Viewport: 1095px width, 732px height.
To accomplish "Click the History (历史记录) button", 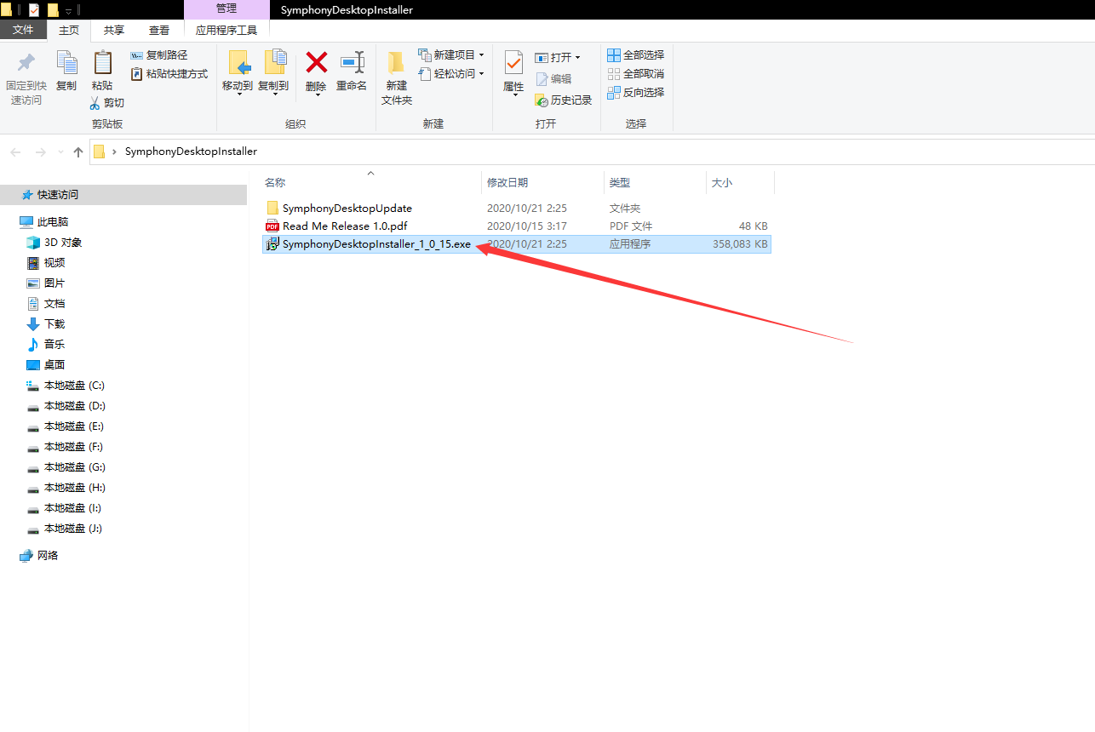I will [x=563, y=100].
